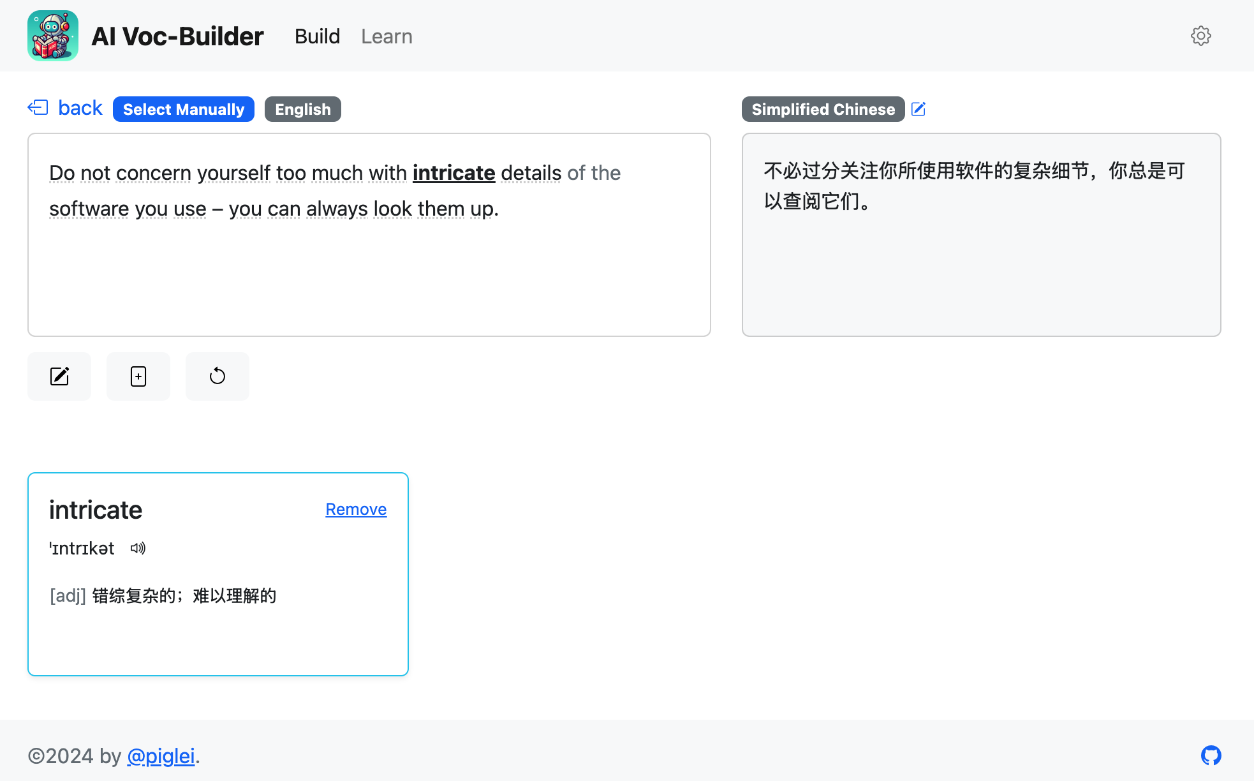Click the Simplified Chinese badge
The image size is (1254, 781).
coord(822,109)
